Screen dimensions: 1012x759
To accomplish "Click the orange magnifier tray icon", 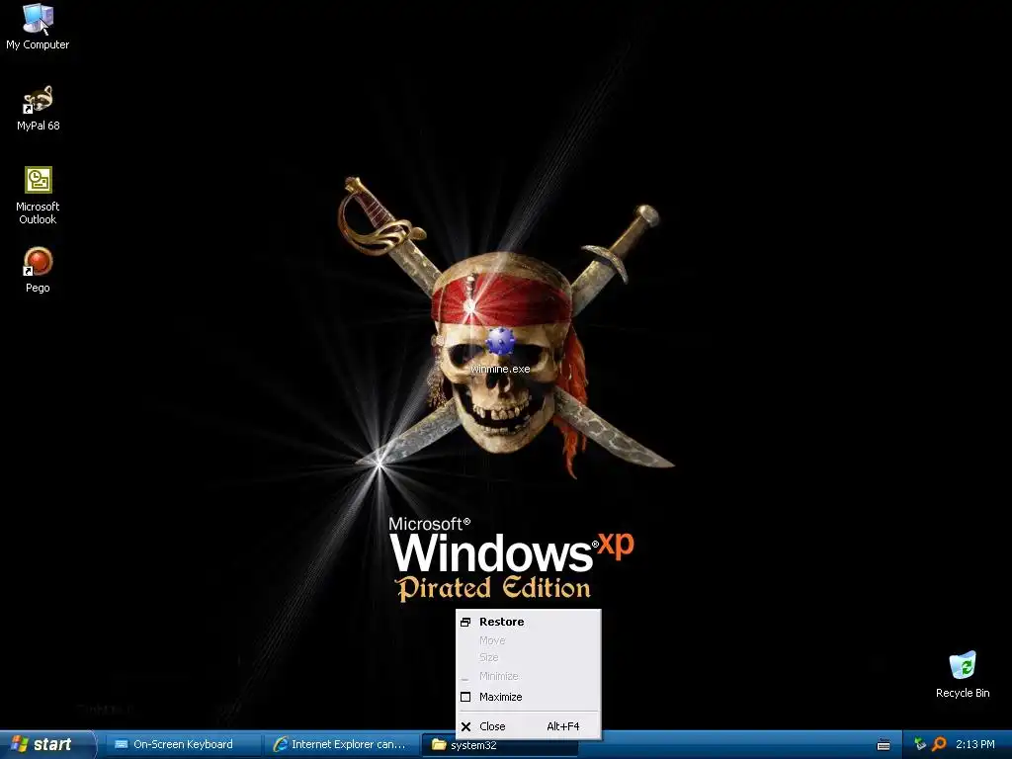I will tap(939, 744).
